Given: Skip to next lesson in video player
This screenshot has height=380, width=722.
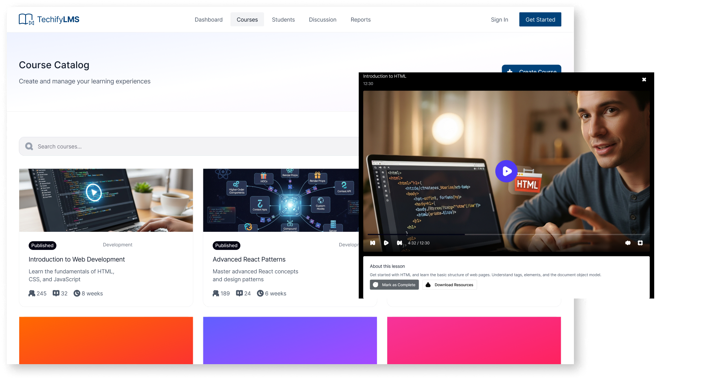Looking at the screenshot, I should 399,243.
